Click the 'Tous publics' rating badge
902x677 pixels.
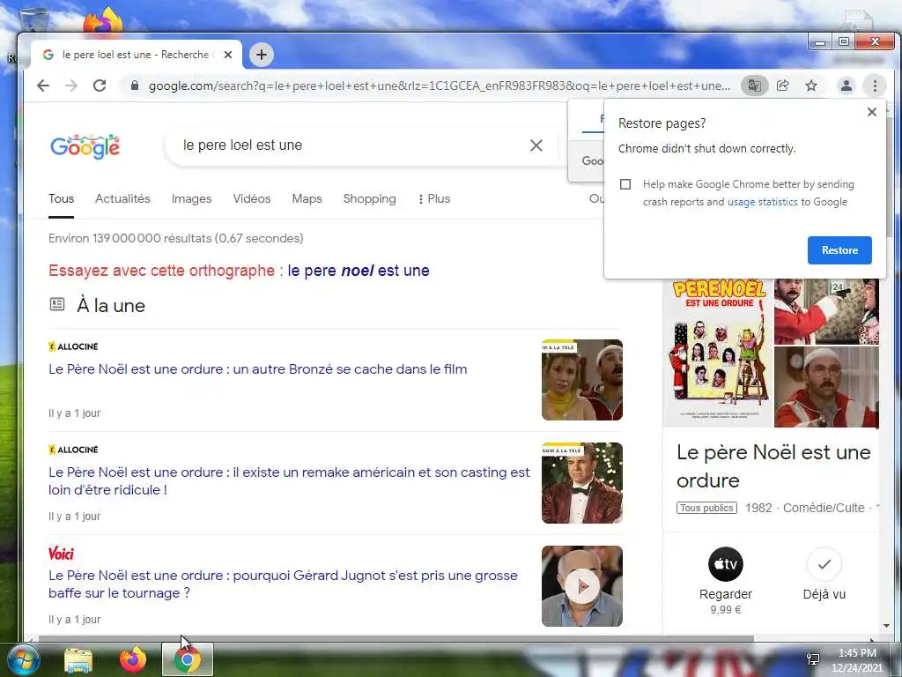[x=706, y=508]
